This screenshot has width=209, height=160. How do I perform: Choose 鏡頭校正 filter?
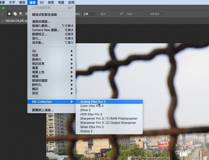click(51, 34)
